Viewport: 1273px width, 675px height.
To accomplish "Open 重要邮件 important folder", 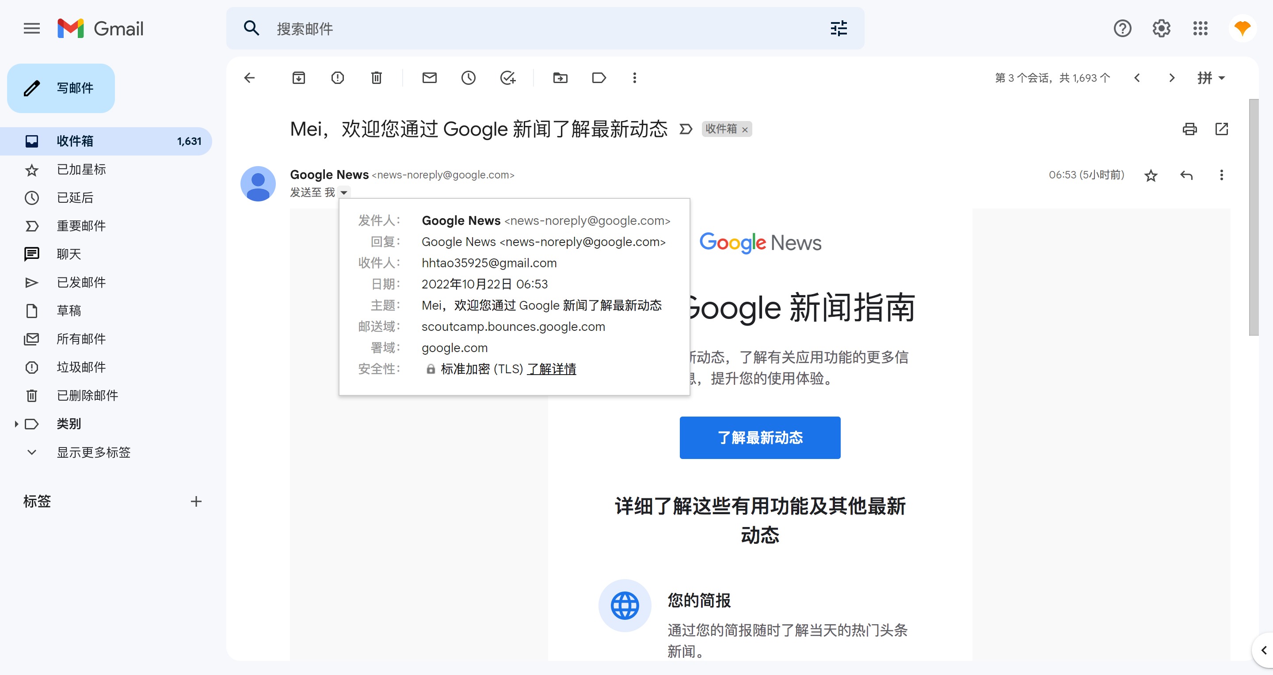I will click(106, 226).
